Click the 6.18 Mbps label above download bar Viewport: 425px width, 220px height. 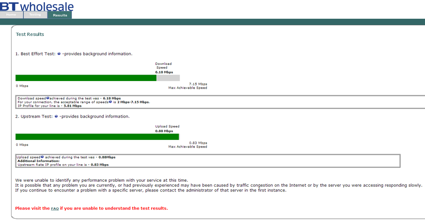164,72
